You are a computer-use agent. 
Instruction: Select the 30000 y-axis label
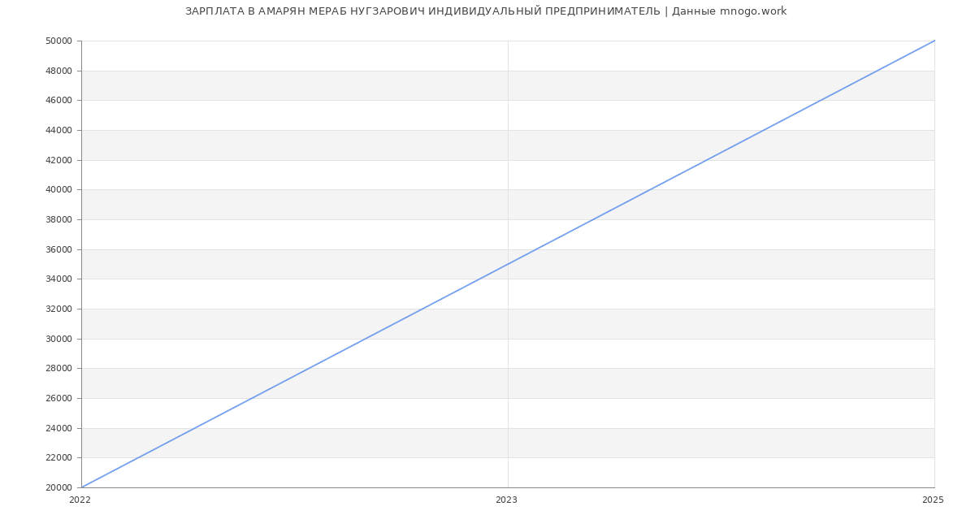[59, 340]
